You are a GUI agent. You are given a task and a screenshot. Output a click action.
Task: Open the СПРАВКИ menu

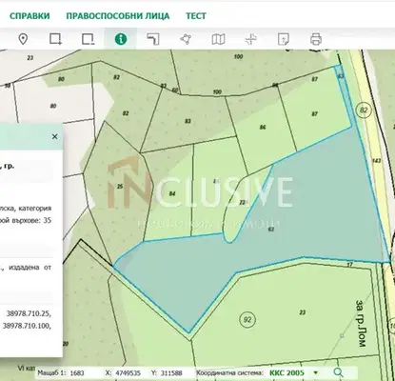point(30,16)
